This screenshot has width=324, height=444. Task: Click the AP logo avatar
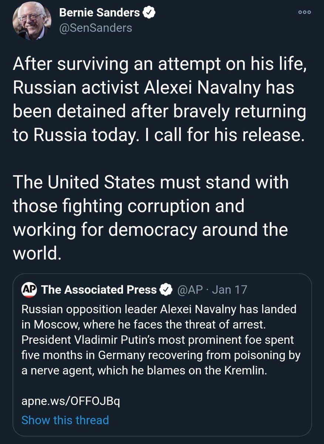pyautogui.click(x=29, y=289)
